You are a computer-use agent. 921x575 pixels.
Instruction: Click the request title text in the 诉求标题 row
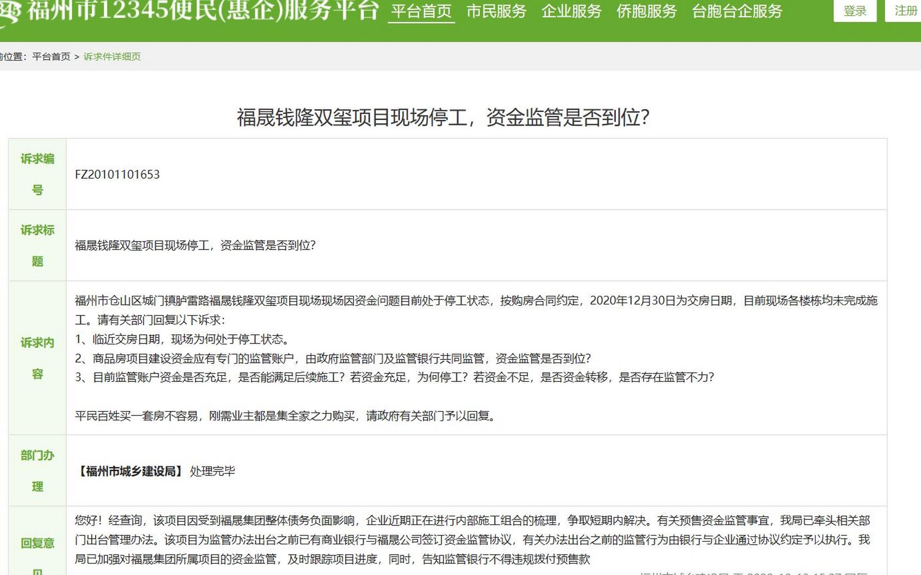(195, 245)
